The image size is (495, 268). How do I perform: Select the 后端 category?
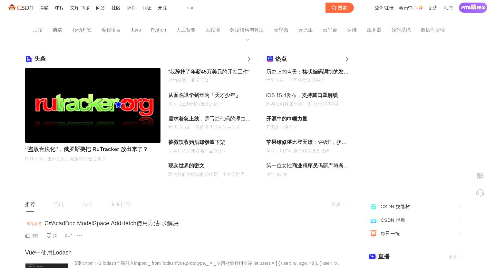[x=38, y=30]
